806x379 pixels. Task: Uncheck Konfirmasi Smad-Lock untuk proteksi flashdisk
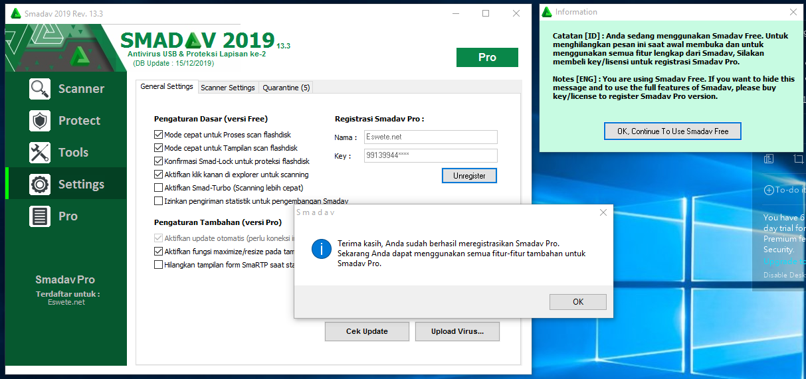click(158, 161)
